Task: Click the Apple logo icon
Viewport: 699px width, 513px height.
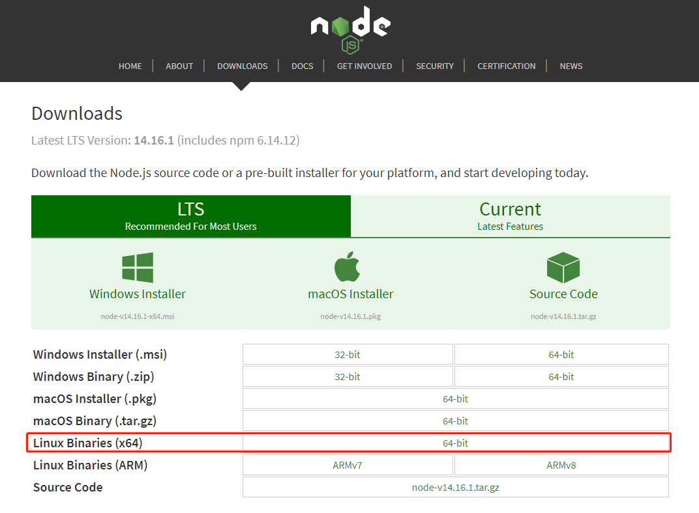Action: [x=348, y=266]
